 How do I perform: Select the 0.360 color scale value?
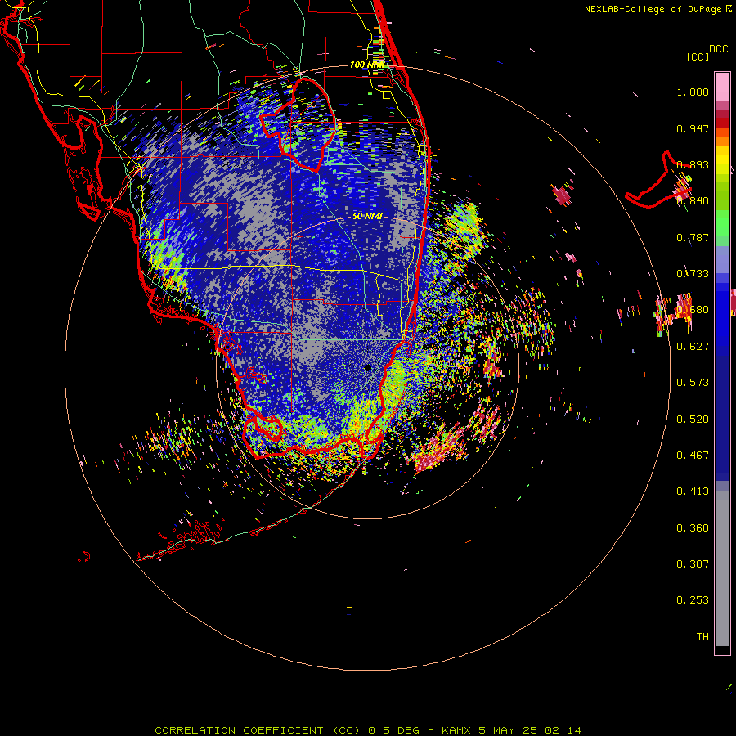coord(693,528)
